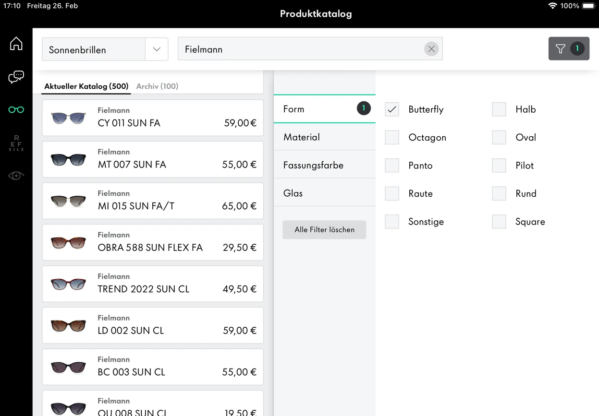Tick the Rund checkbox
This screenshot has height=416, width=599.
click(499, 194)
